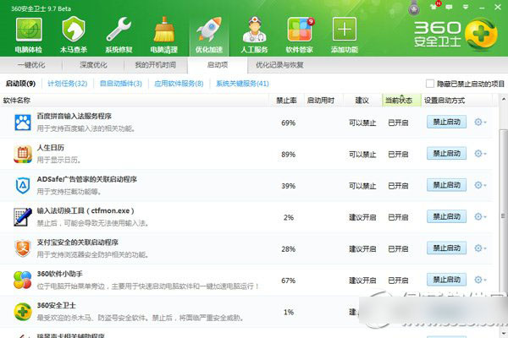Open 系统修复 system repair

point(119,35)
